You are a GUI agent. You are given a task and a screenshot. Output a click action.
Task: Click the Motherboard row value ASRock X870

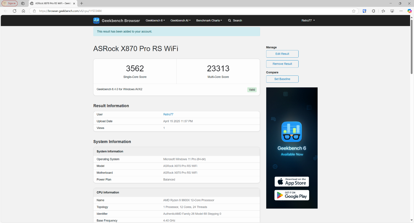point(180,173)
